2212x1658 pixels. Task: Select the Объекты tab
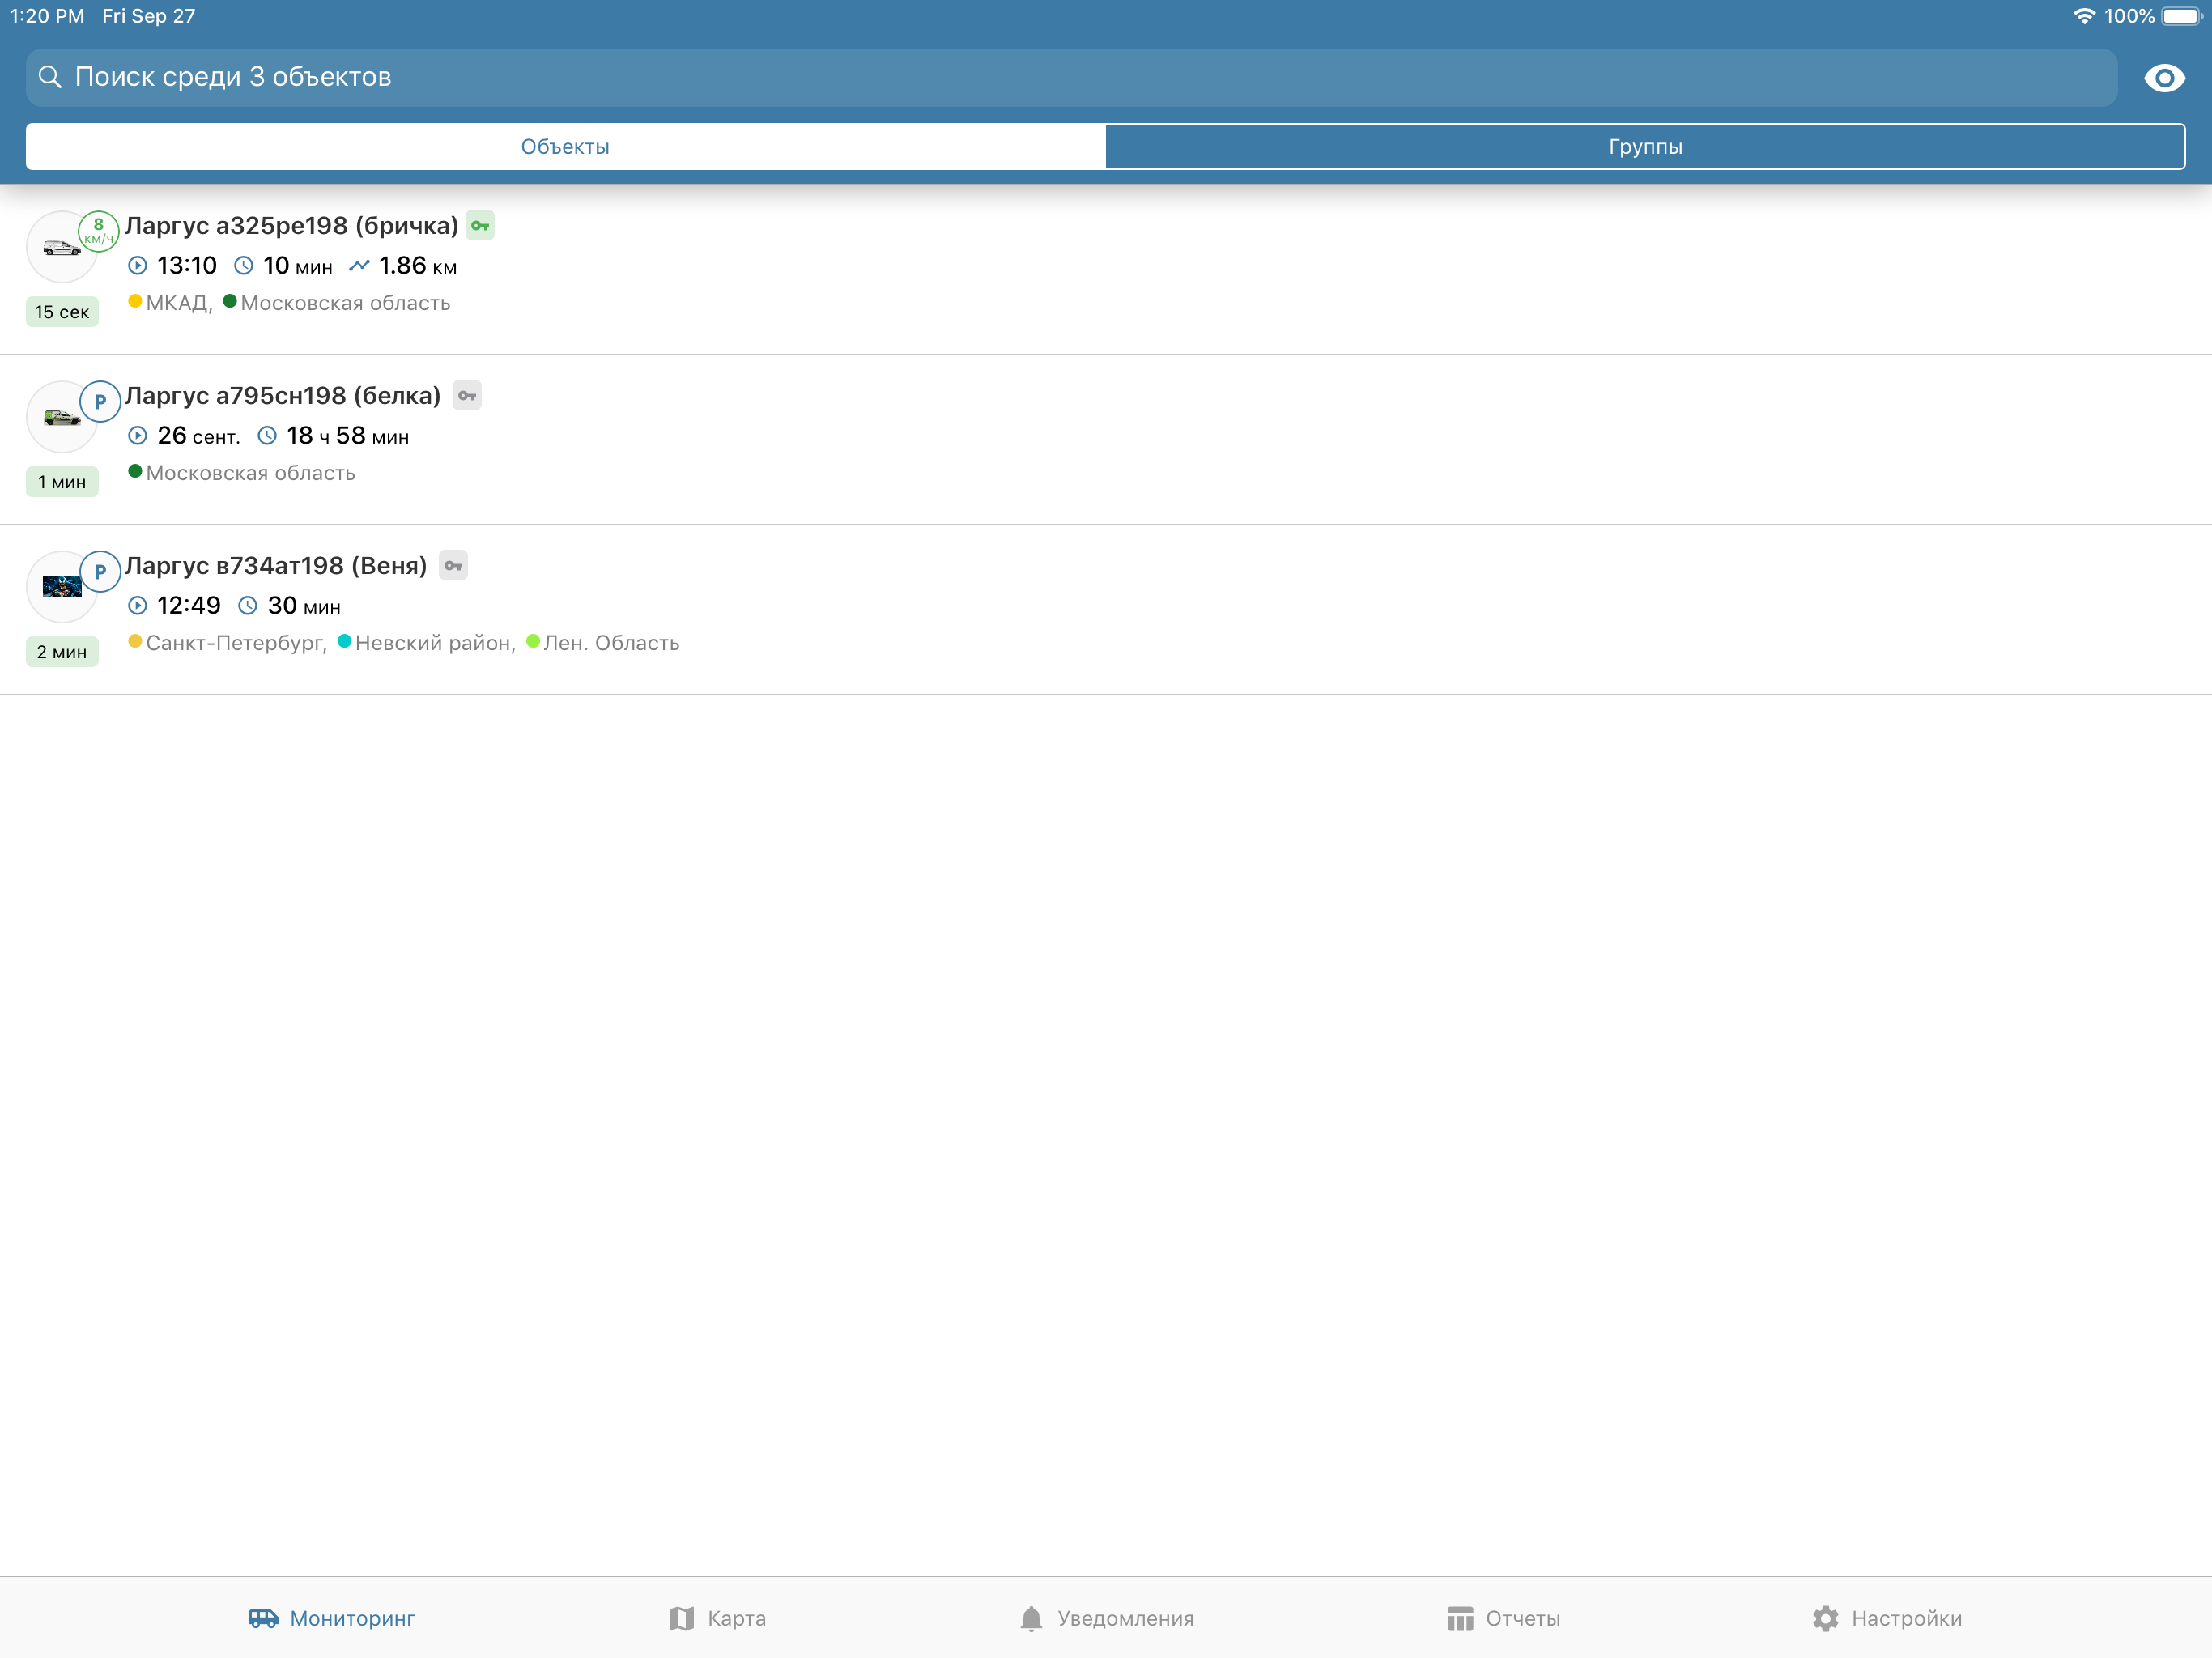point(565,147)
